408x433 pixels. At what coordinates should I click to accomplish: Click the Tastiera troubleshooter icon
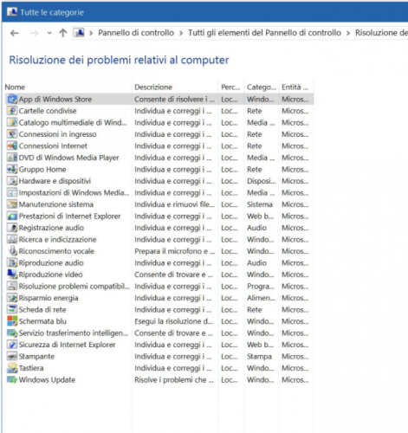(x=12, y=368)
